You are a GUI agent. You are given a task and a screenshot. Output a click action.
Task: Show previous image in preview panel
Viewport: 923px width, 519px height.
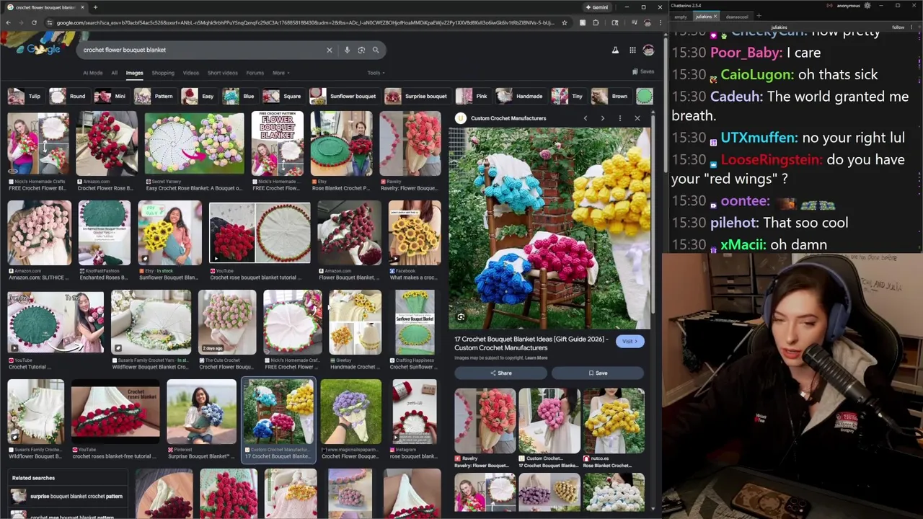click(585, 118)
